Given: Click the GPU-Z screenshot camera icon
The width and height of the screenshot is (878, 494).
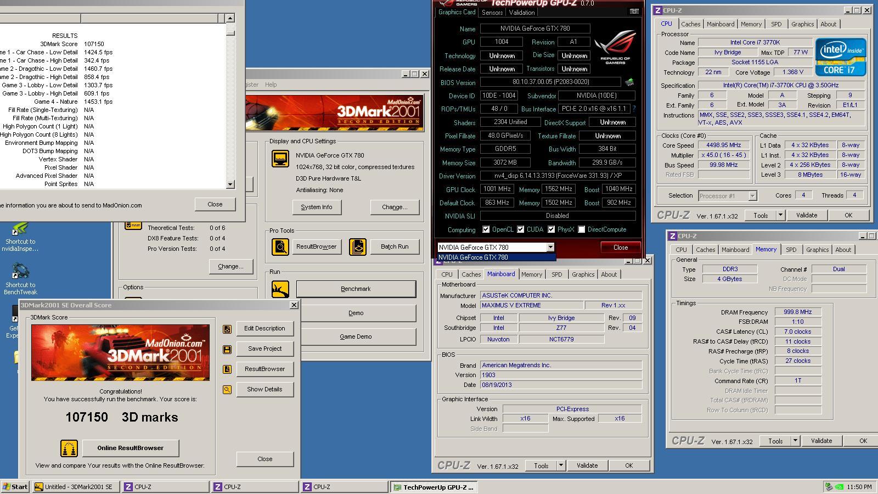Looking at the screenshot, I should (x=634, y=12).
